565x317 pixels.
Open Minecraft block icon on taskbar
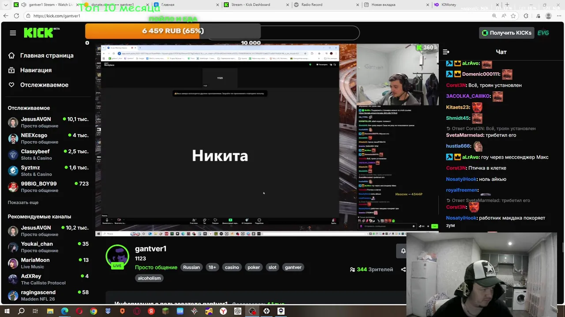pos(166,311)
